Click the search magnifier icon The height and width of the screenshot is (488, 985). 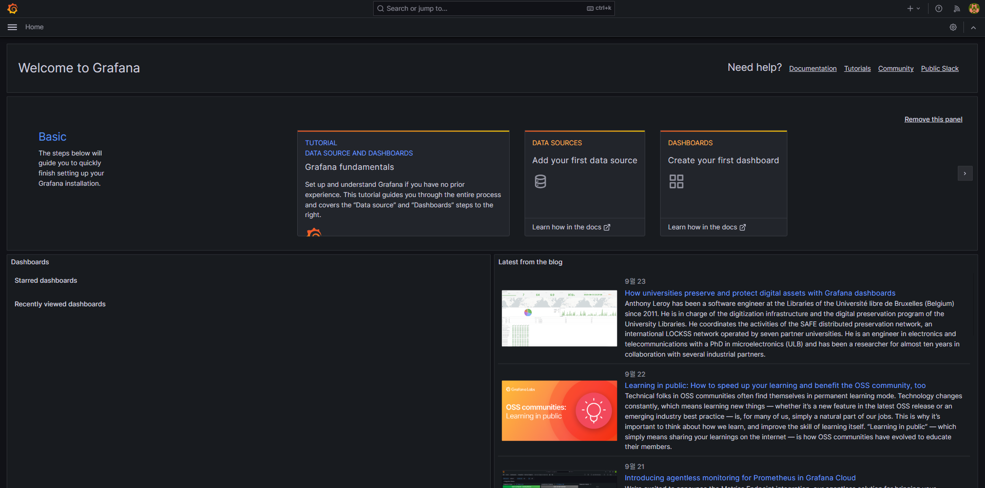[x=380, y=9]
